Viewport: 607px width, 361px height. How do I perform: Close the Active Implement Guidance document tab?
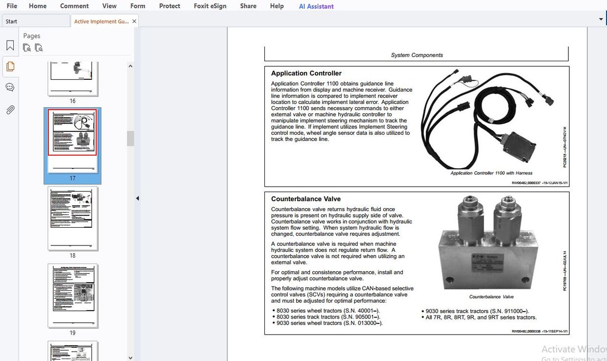coord(134,21)
